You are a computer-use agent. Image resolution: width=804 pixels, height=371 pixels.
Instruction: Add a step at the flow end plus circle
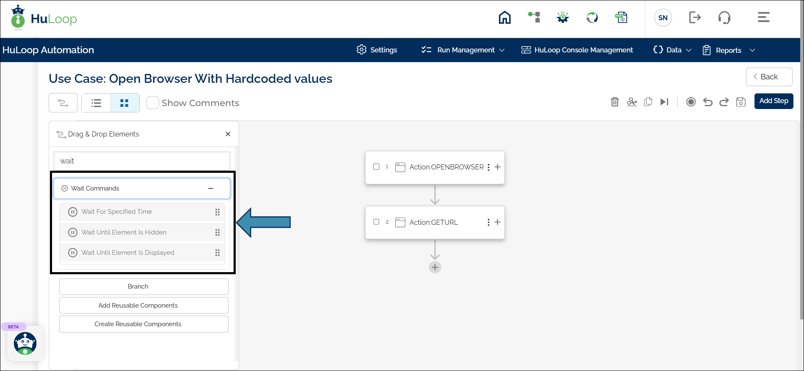[x=435, y=267]
